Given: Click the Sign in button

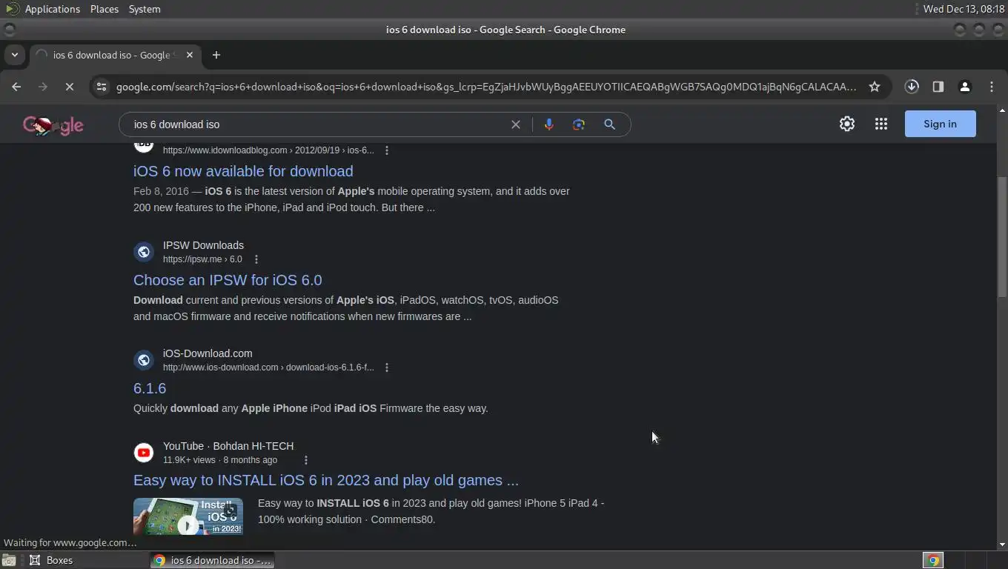Looking at the screenshot, I should [940, 124].
